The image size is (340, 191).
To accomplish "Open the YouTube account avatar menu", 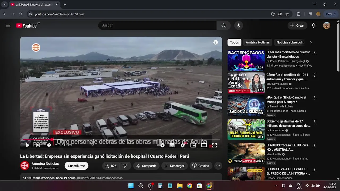I will click(x=326, y=25).
